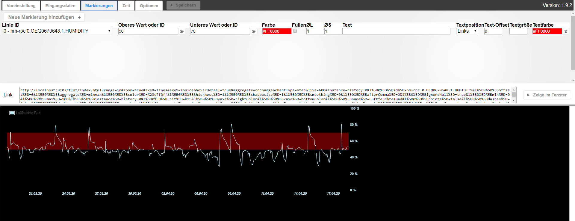Open the Zeit tab

click(x=126, y=6)
